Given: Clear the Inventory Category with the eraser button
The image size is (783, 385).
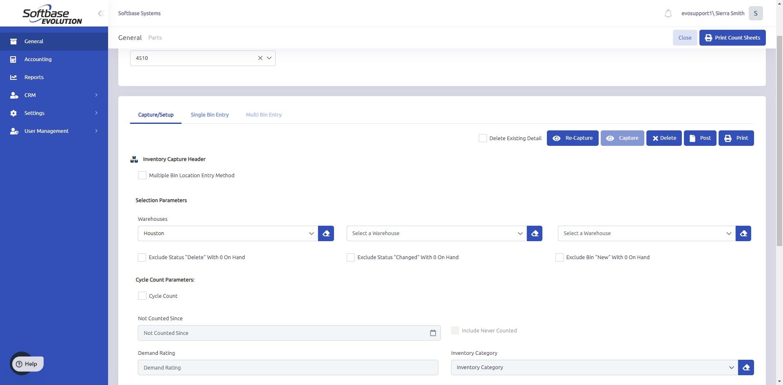Looking at the screenshot, I should [746, 367].
